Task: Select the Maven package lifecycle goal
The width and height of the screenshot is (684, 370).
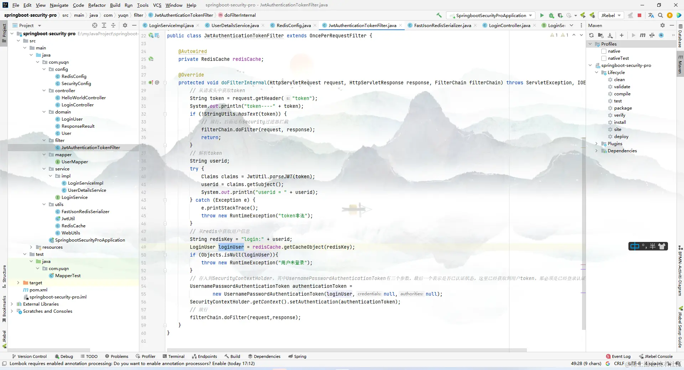Action: coord(623,108)
